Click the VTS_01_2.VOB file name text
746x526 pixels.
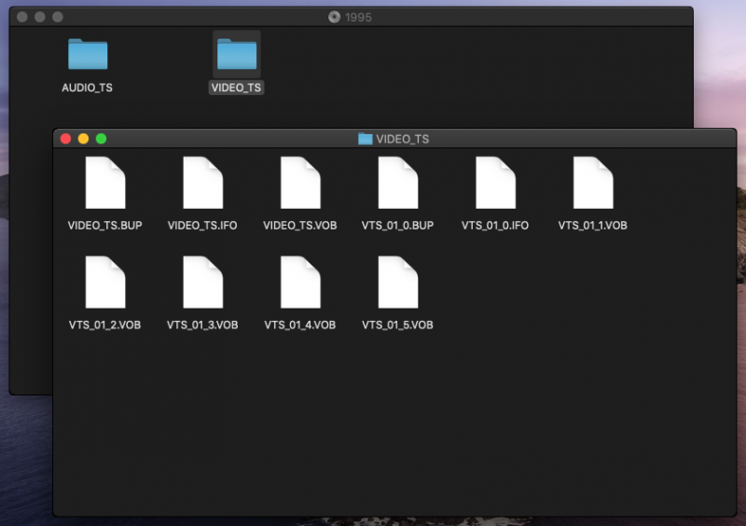point(104,325)
